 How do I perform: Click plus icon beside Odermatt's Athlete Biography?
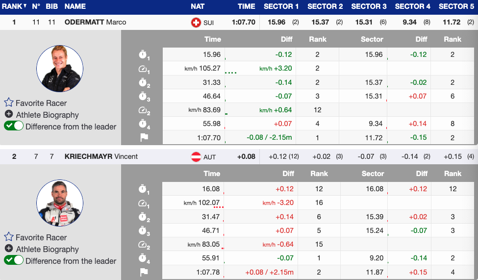pos(9,115)
